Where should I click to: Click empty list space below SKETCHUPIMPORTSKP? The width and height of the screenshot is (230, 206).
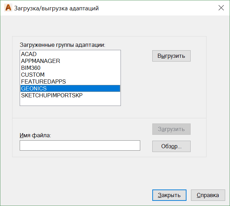point(70,102)
